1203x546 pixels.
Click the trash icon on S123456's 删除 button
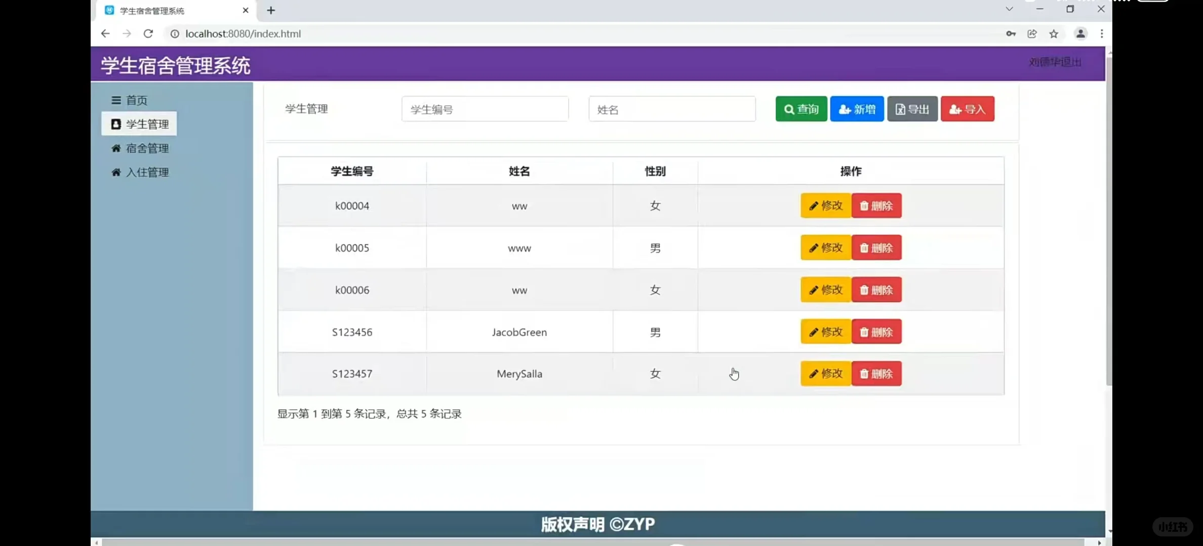pyautogui.click(x=864, y=332)
